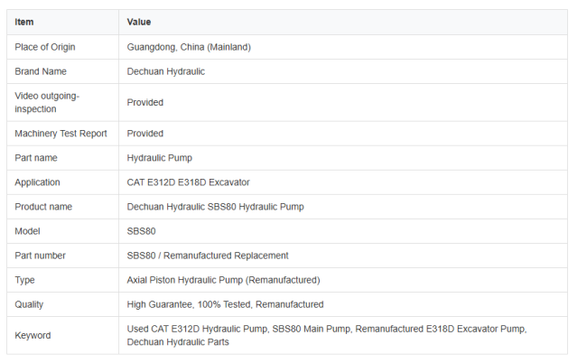Click 'Provided' in Machinery Test Report row
Image resolution: width=587 pixels, height=363 pixels.
point(144,134)
